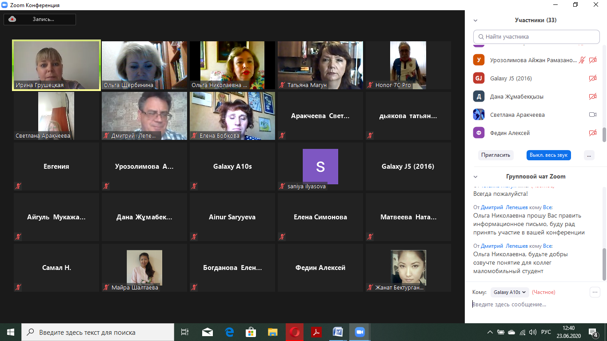Toggle camera for Федин Алексей in list
The image size is (607, 341).
pos(592,133)
